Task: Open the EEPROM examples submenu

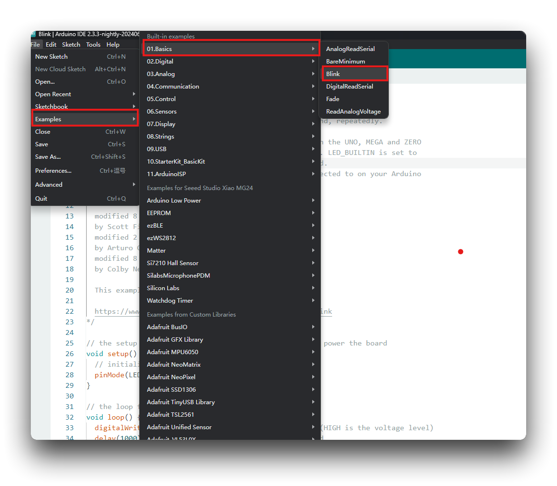Action: pos(230,213)
